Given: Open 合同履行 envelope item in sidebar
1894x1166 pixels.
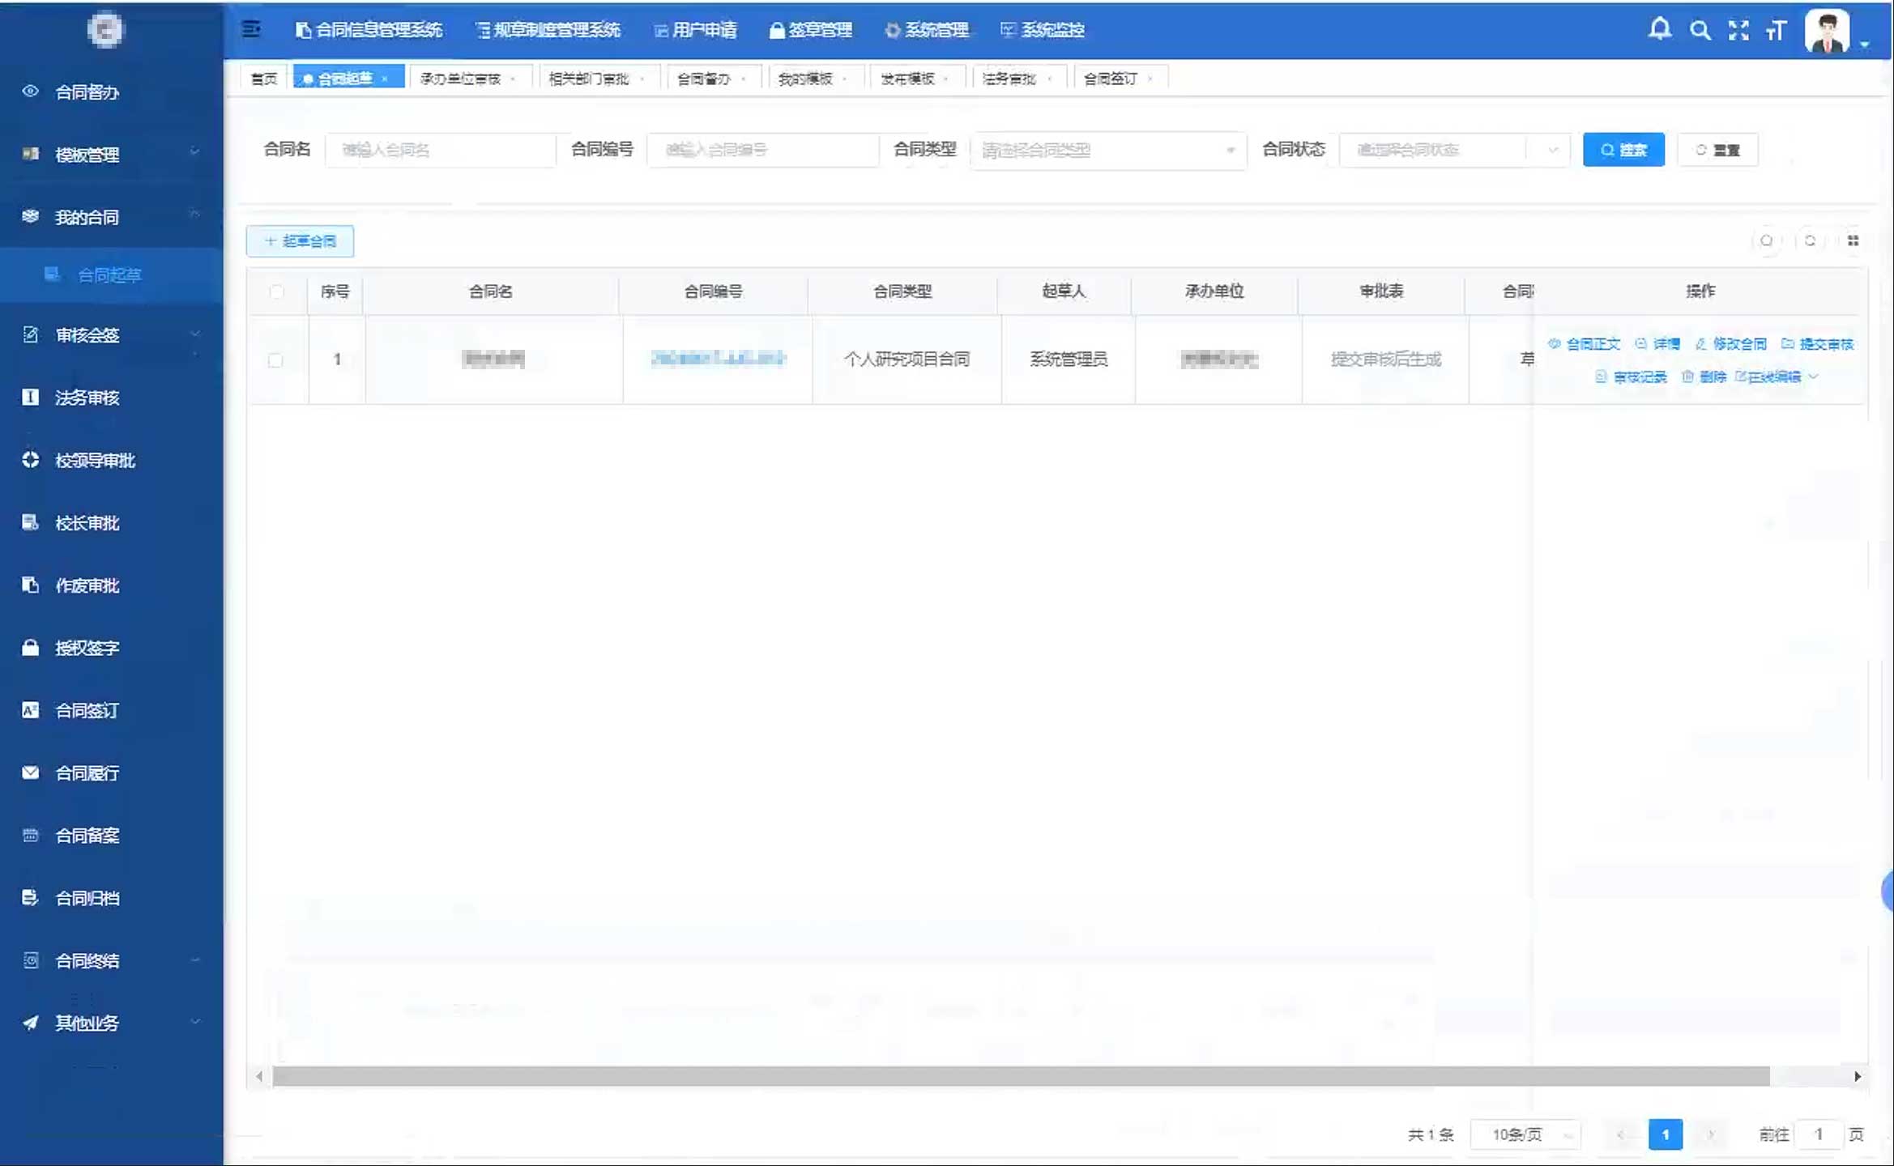Looking at the screenshot, I should pyautogui.click(x=86, y=772).
